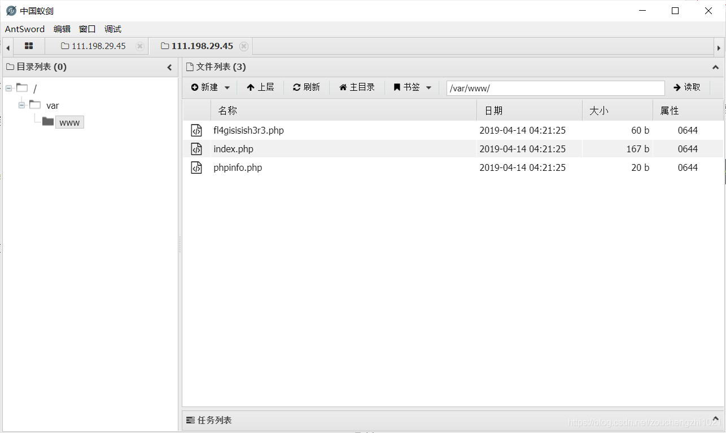This screenshot has height=433, width=726.
Task: Collapse the root / tree node
Action: point(9,89)
